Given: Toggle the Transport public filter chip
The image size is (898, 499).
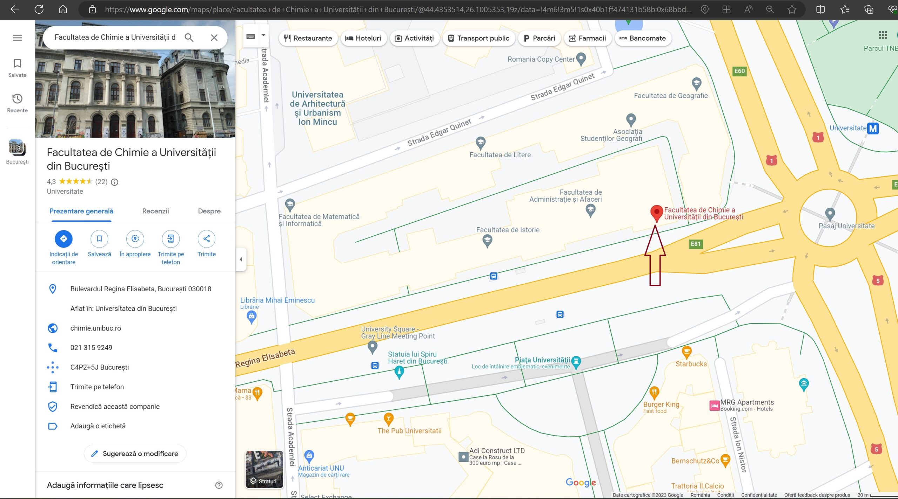Looking at the screenshot, I should point(478,38).
